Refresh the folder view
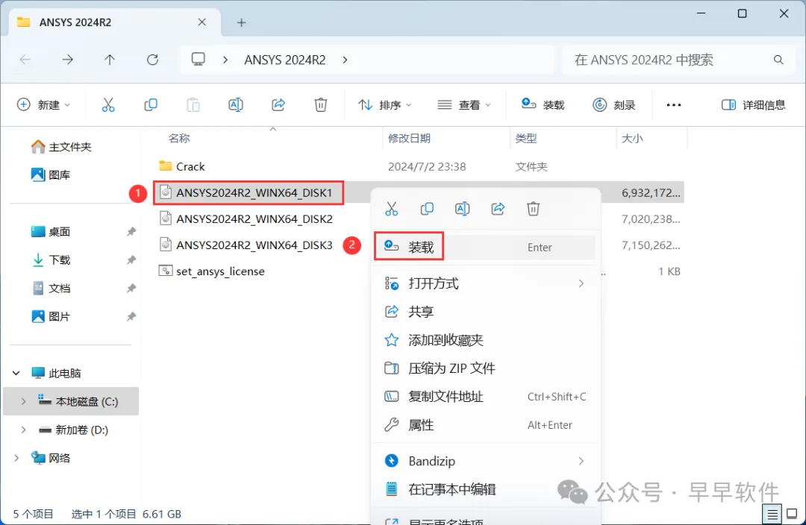Viewport: 806px width, 525px height. point(153,60)
